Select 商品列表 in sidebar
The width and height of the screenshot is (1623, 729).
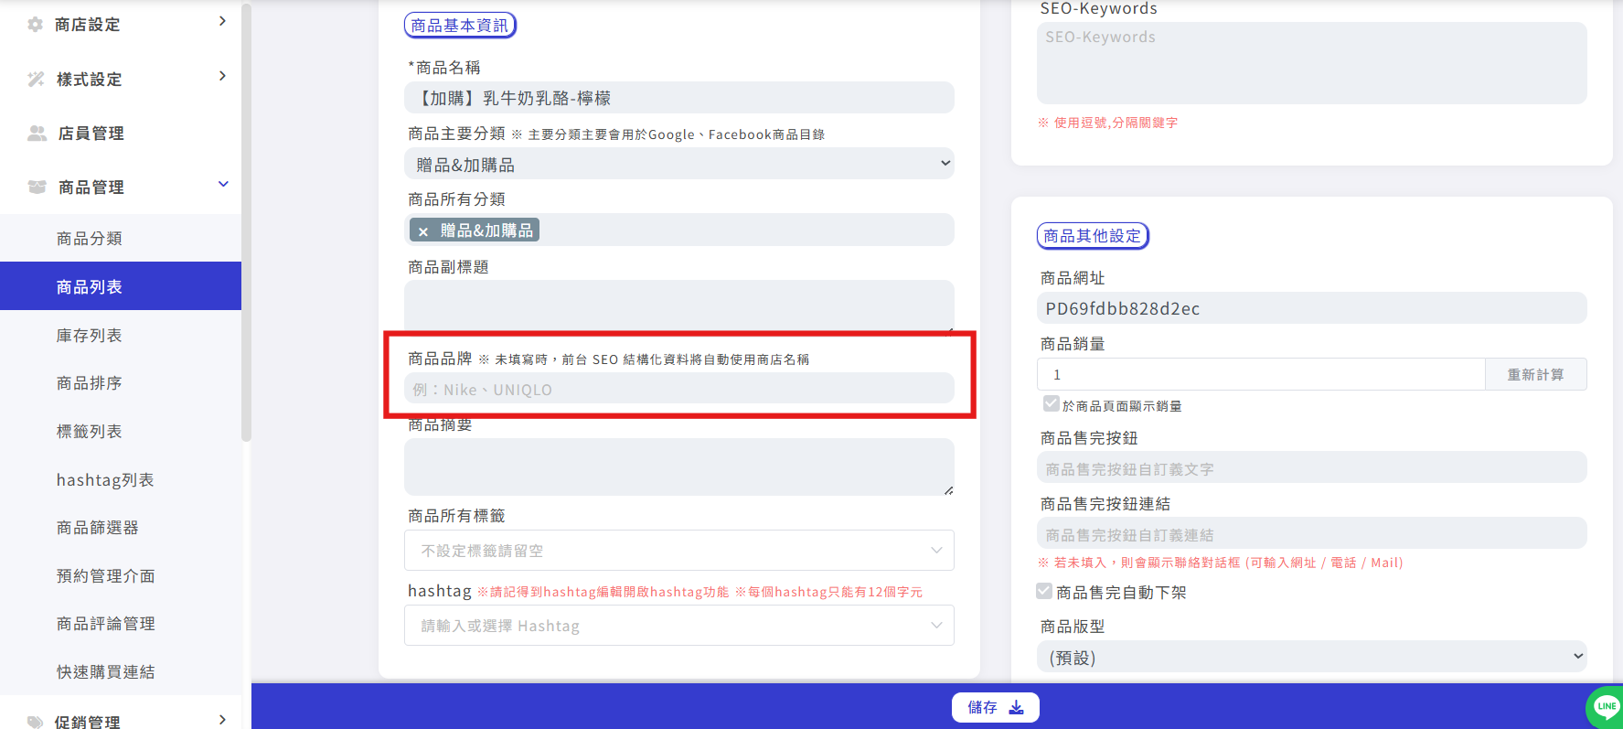pos(121,286)
